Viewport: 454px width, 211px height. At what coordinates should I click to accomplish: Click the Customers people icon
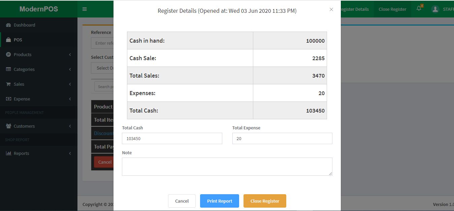tap(8, 126)
